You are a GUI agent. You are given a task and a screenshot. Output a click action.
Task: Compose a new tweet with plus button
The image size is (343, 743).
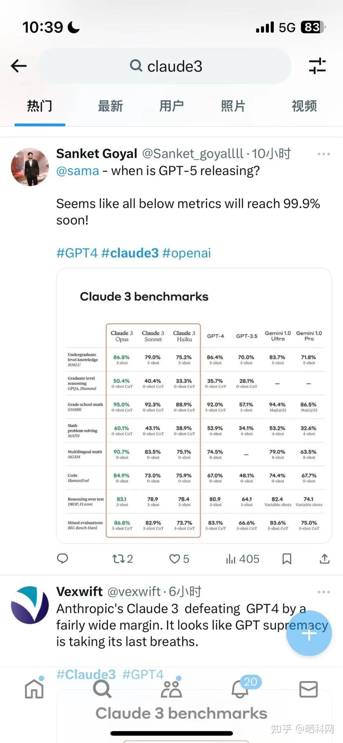309,634
